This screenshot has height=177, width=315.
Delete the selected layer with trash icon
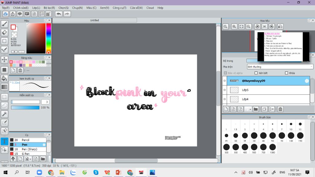(281, 109)
